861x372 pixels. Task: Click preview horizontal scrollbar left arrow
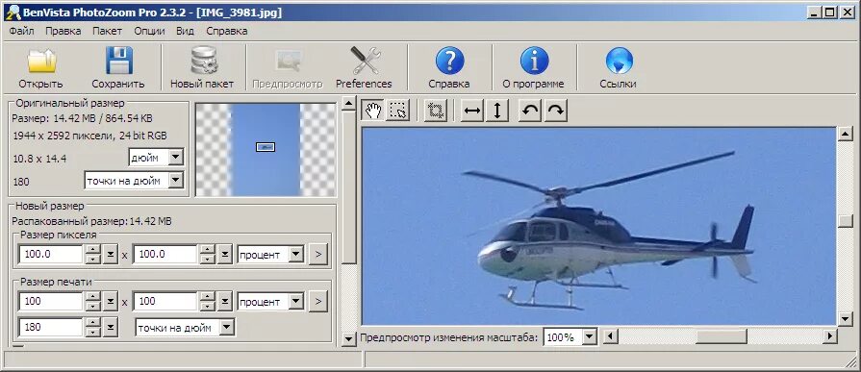coord(610,335)
